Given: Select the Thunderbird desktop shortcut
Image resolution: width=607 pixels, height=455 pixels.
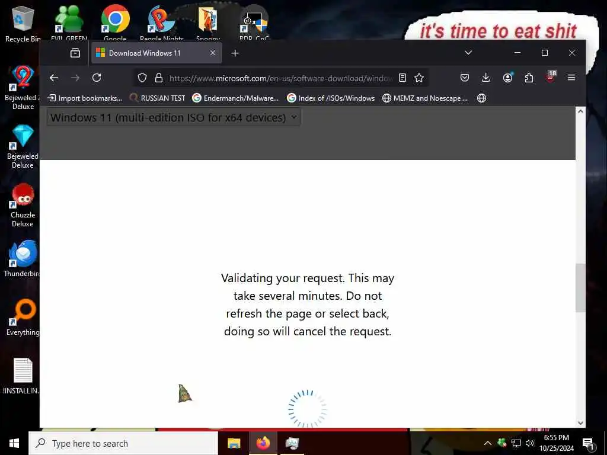Looking at the screenshot, I should coord(23,258).
